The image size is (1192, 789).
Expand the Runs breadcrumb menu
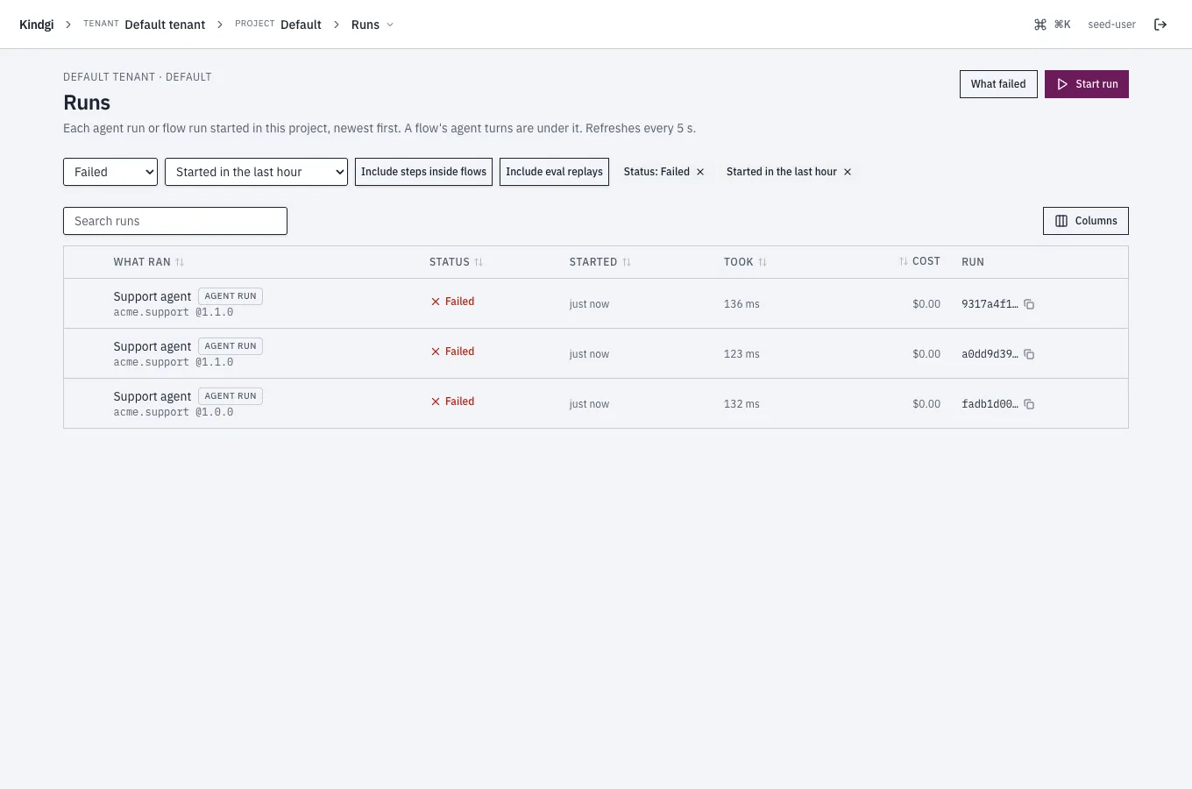pos(372,25)
